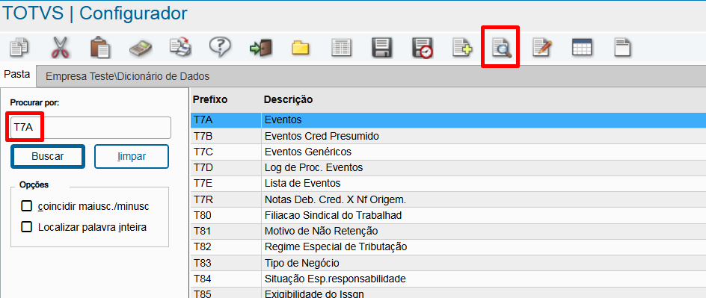The width and height of the screenshot is (706, 298).
Task: Click the floppy disk save icon
Action: tap(382, 48)
